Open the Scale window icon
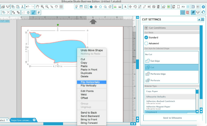 (x=140, y=7)
